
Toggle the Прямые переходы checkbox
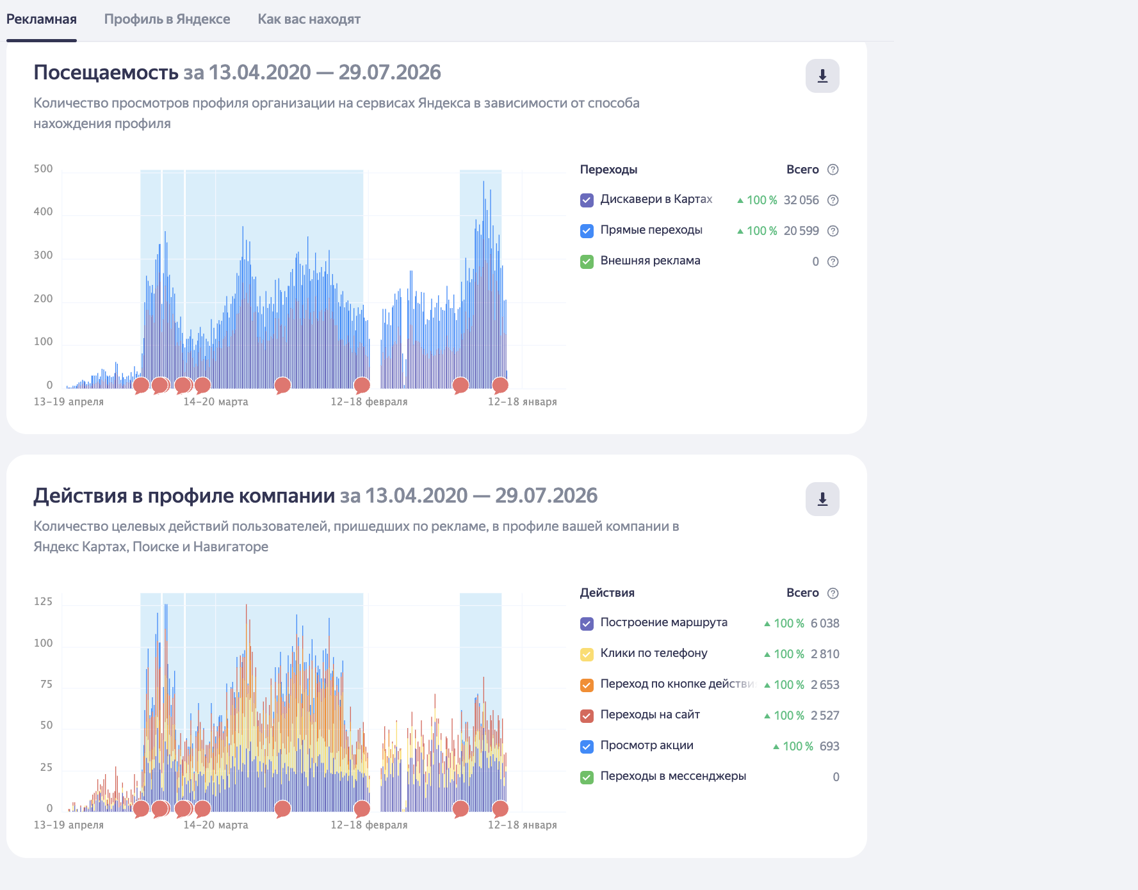coord(587,231)
